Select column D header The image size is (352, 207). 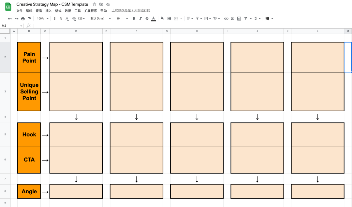tap(76, 31)
